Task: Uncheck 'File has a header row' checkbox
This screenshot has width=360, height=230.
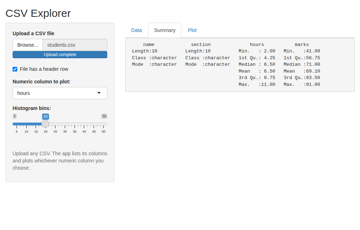Action: click(x=15, y=69)
